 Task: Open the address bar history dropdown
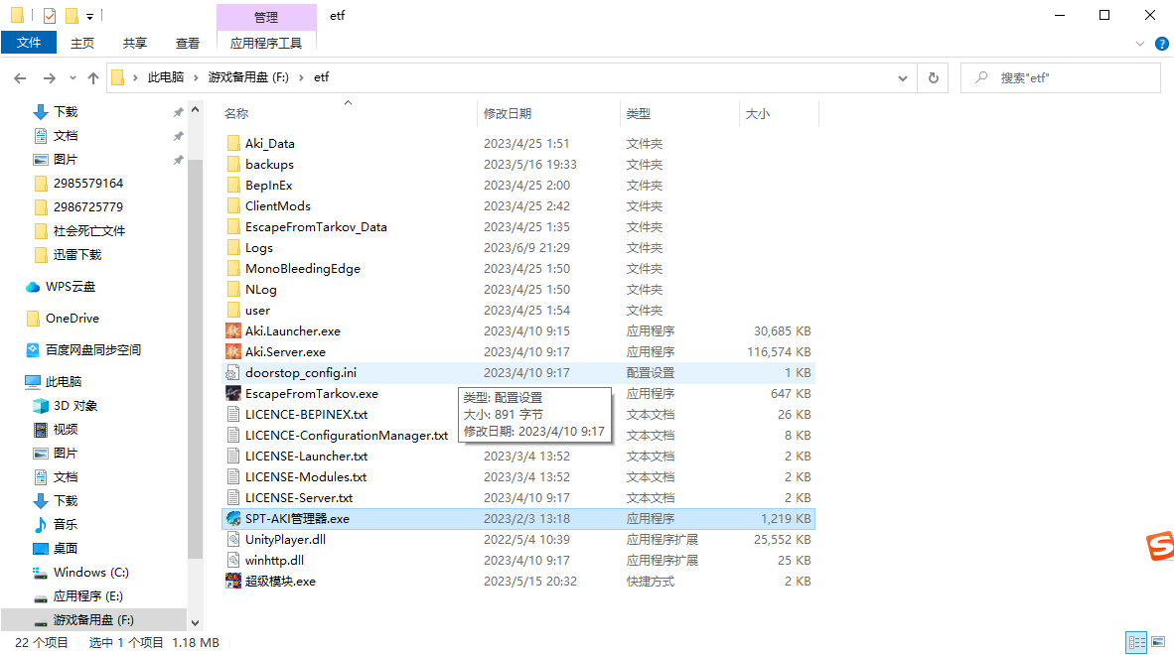coord(903,77)
